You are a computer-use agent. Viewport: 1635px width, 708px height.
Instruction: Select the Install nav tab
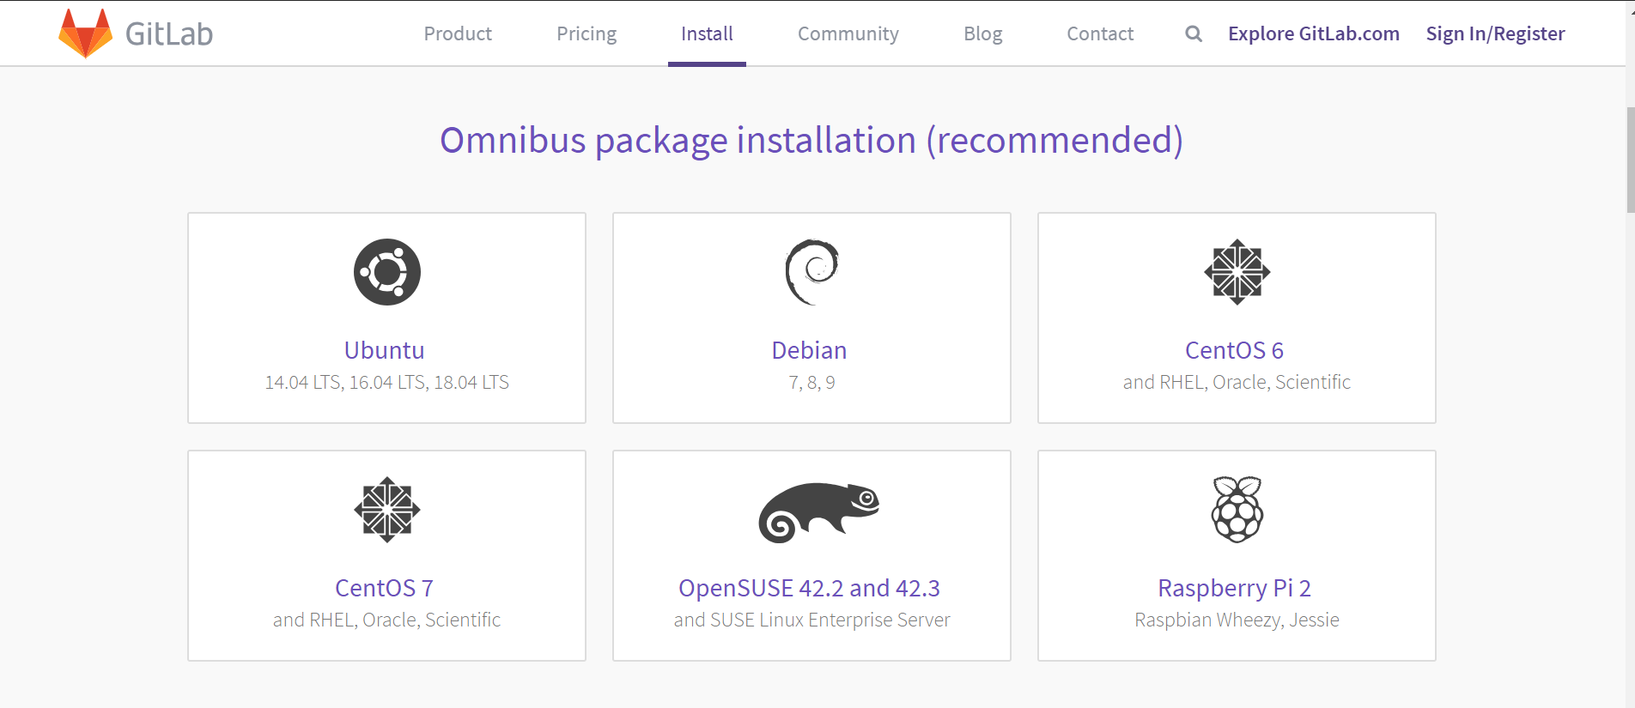point(707,33)
